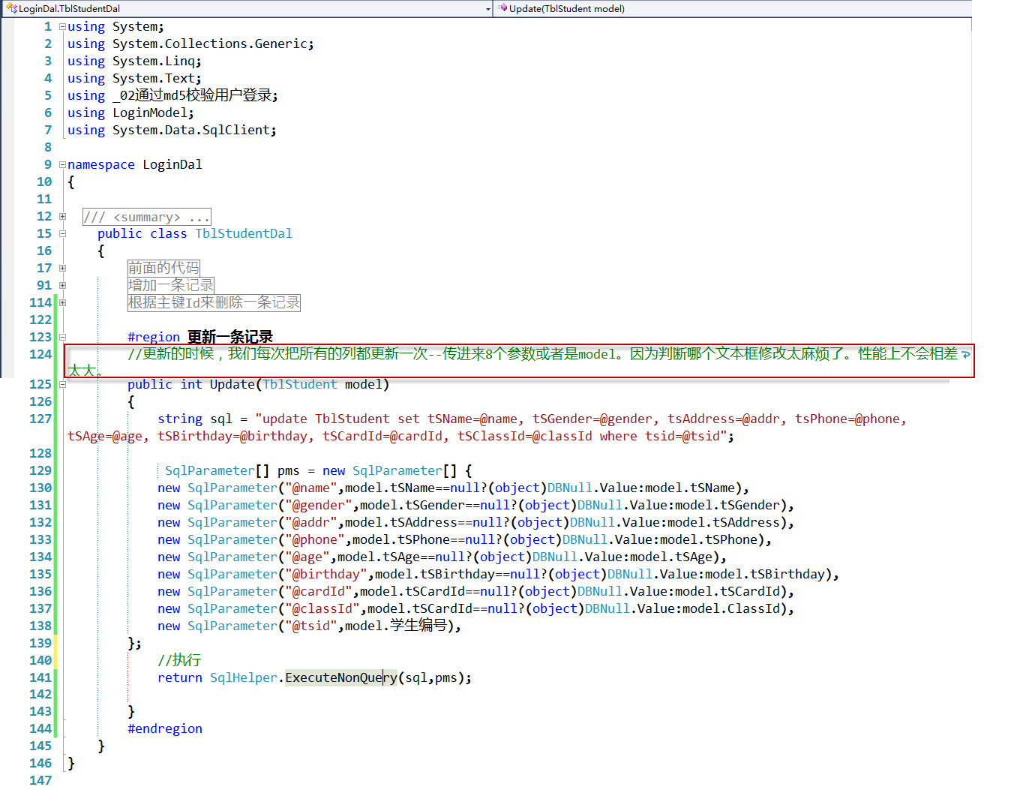Collapse the using directives block at line 1
Screen dimensions: 1032x790
coord(63,27)
